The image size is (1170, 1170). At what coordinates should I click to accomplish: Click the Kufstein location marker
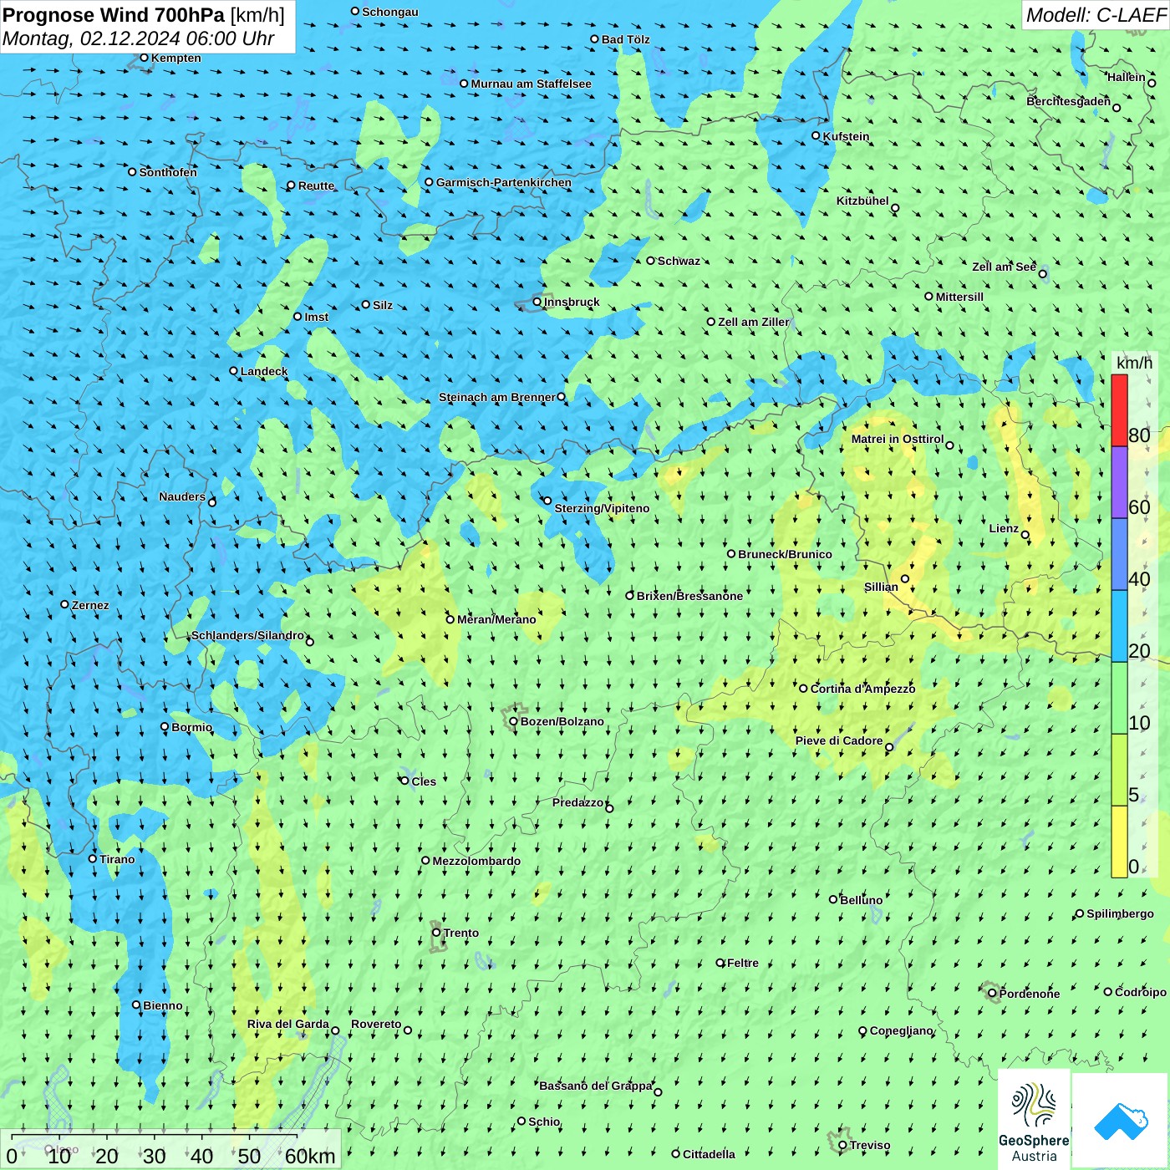tap(816, 135)
